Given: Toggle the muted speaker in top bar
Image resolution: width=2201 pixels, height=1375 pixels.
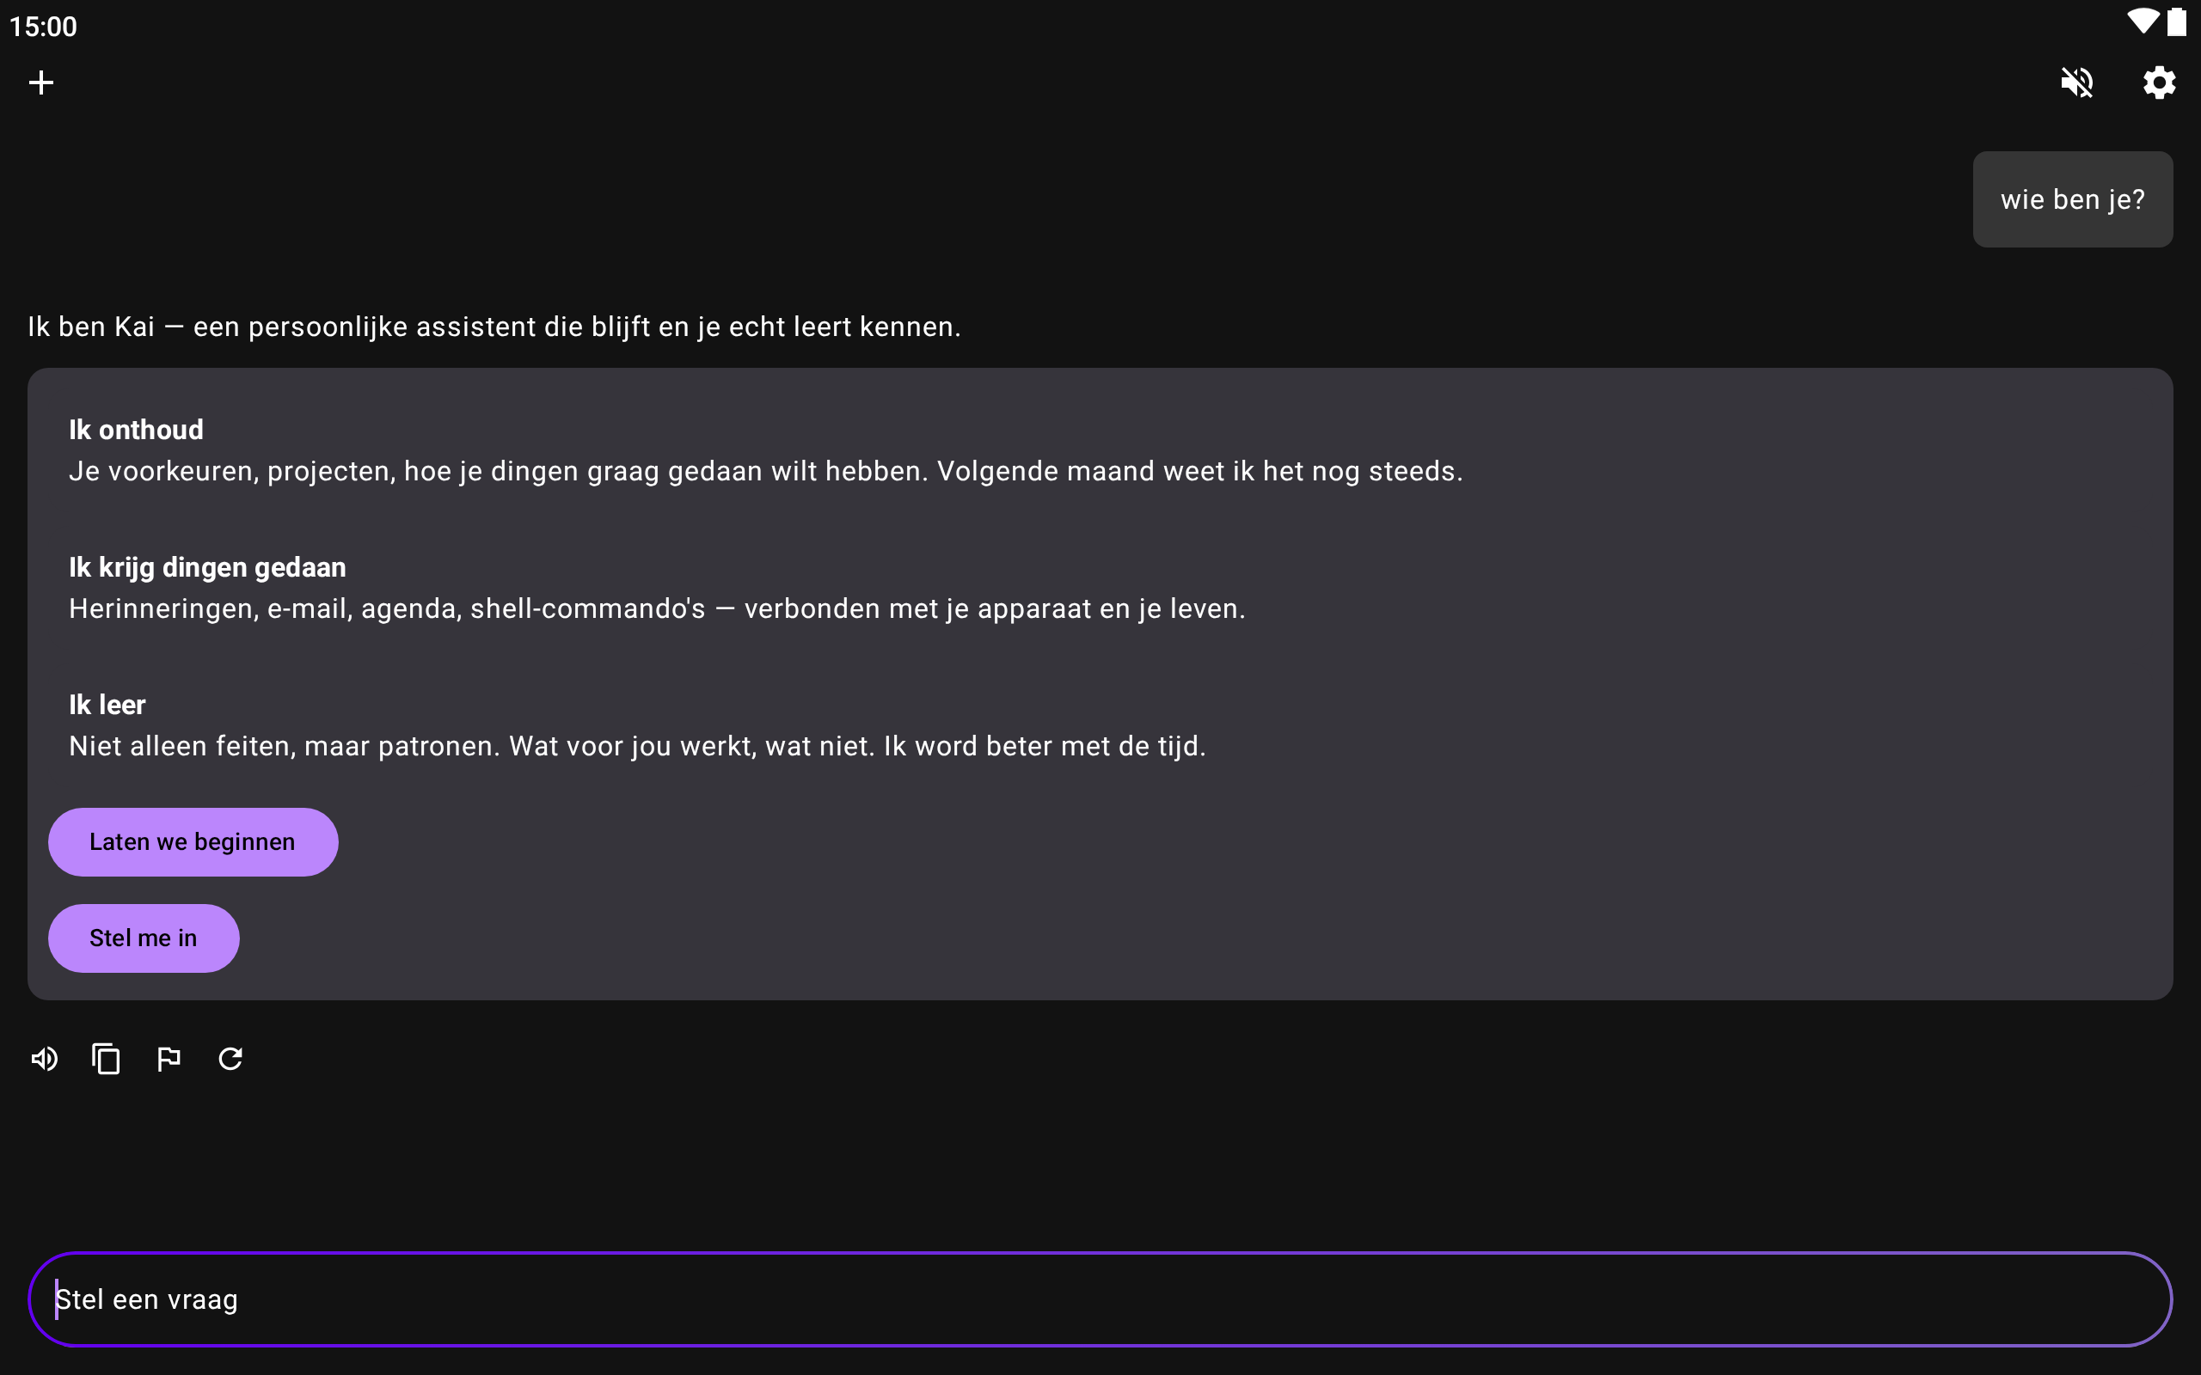Looking at the screenshot, I should 2076,82.
